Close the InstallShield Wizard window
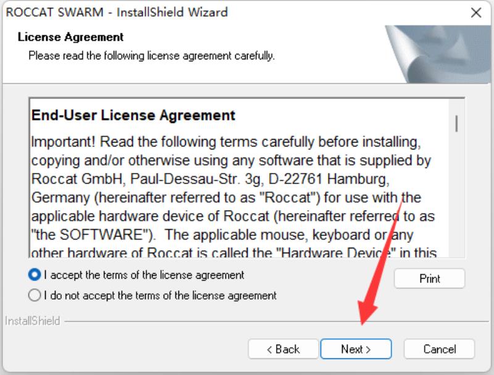The height and width of the screenshot is (375, 494). pos(475,12)
